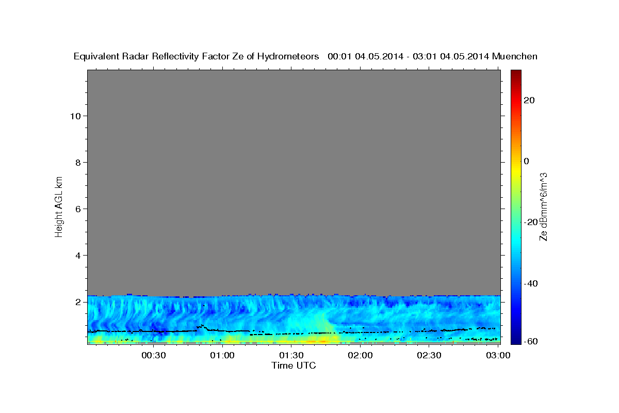Screen dimensions: 619x413
Task: Click the height tick label 2
Action: pos(78,302)
